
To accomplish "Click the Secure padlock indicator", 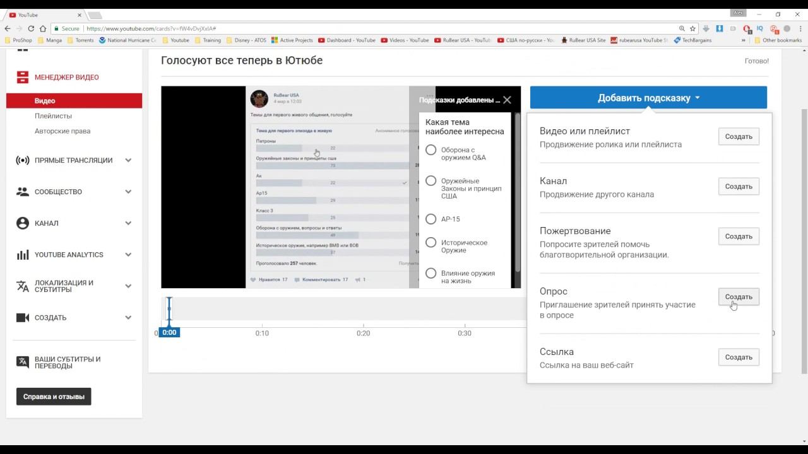I will 67,28.
